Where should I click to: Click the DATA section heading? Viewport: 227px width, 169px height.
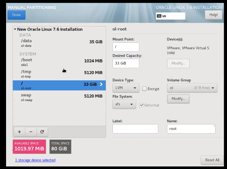click(25, 35)
